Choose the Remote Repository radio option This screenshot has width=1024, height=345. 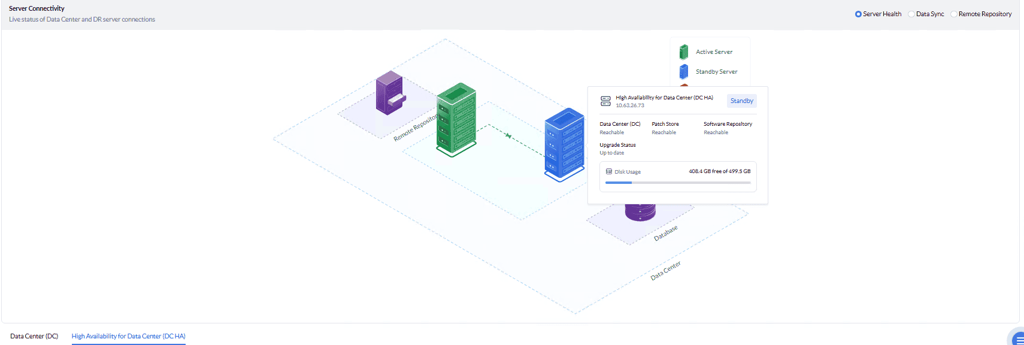(x=954, y=14)
